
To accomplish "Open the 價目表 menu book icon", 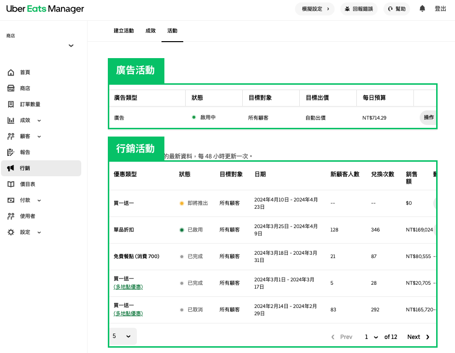I will point(11,184).
